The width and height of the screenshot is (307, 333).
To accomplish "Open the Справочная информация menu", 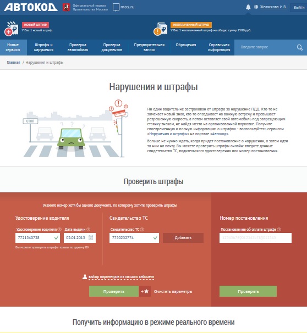I will (219, 47).
